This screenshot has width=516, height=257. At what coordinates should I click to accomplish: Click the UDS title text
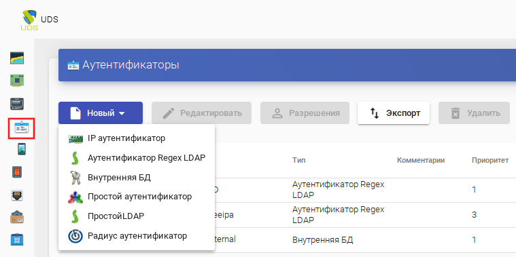[x=50, y=20]
